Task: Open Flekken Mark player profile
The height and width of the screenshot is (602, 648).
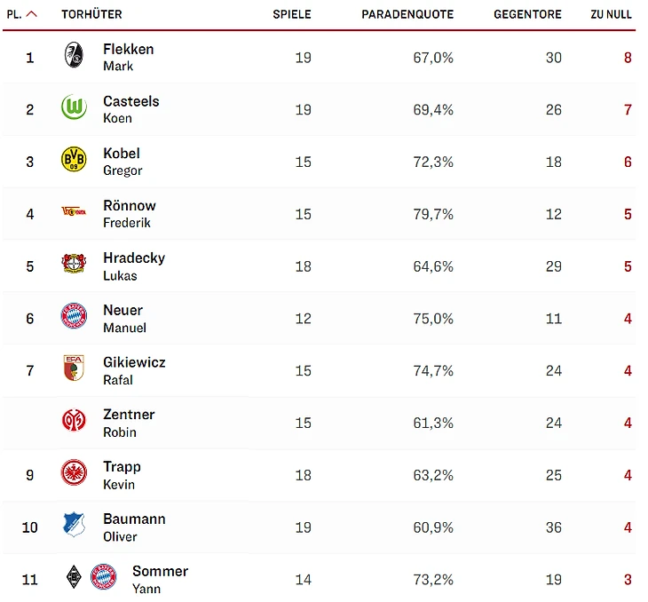Action: pyautogui.click(x=128, y=57)
